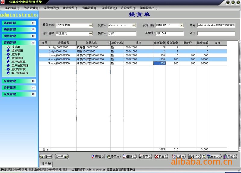The image size is (241, 173).
Task: Click the 后一单 next record button
Action: tap(62, 157)
